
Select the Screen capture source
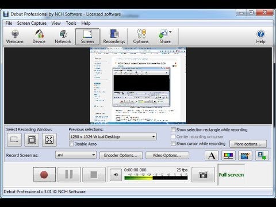coord(87,37)
